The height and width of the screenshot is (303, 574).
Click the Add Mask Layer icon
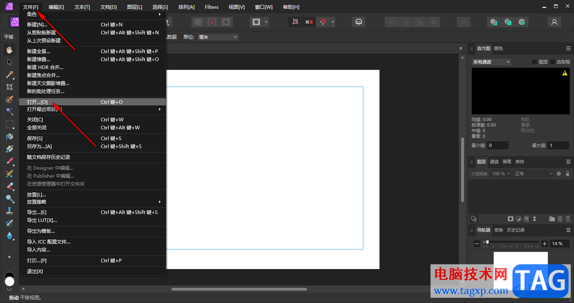[x=510, y=219]
